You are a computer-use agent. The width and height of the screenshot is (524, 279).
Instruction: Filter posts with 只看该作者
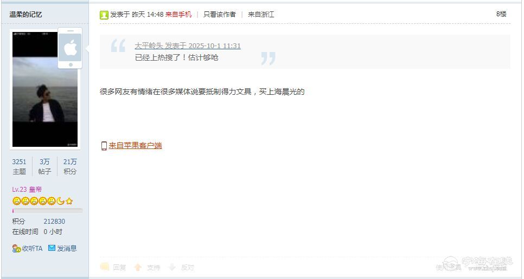pos(220,14)
